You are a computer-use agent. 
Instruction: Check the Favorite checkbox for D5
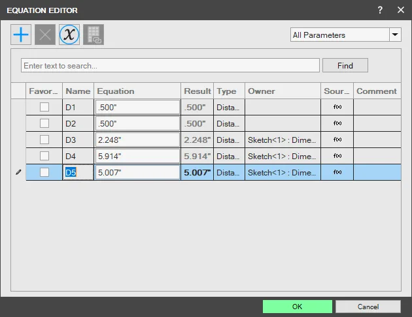point(44,172)
